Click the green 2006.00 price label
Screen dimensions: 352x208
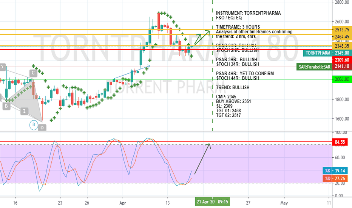pos(342,79)
